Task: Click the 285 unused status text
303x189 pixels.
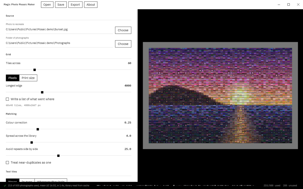Action: [290, 185]
